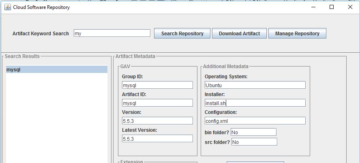Viewport: 360px width, 163px height.
Task: Close the Cloud Software Repository window
Action: tap(350, 7)
